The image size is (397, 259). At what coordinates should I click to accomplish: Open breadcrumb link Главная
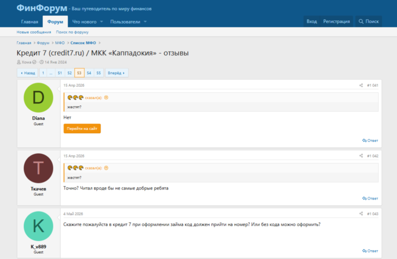pos(24,43)
